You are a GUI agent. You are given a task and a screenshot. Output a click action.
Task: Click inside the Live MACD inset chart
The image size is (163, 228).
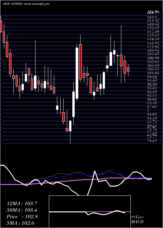[90, 212]
